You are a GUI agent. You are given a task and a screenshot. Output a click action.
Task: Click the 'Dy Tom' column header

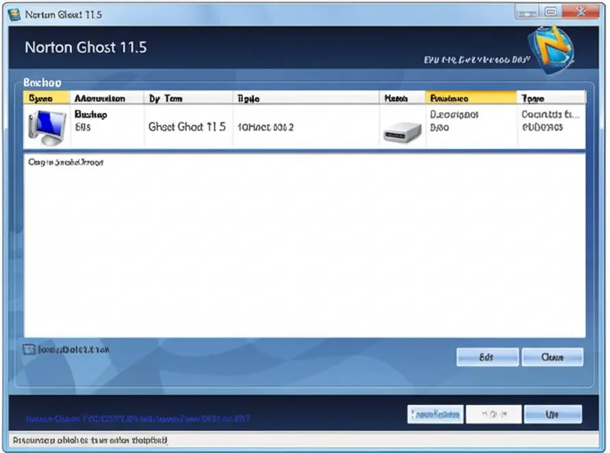[x=188, y=98]
